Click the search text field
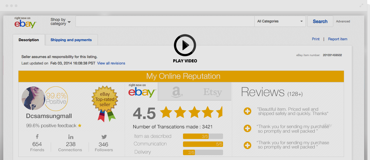 coord(165,21)
